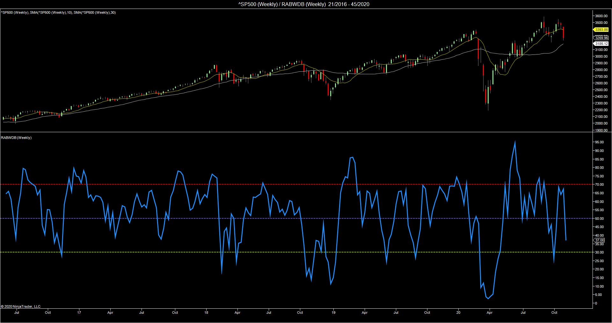Select the 2000.00 price axis label
This screenshot has height=323, width=612.
pos(601,123)
